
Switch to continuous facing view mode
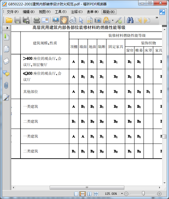(x=96, y=194)
